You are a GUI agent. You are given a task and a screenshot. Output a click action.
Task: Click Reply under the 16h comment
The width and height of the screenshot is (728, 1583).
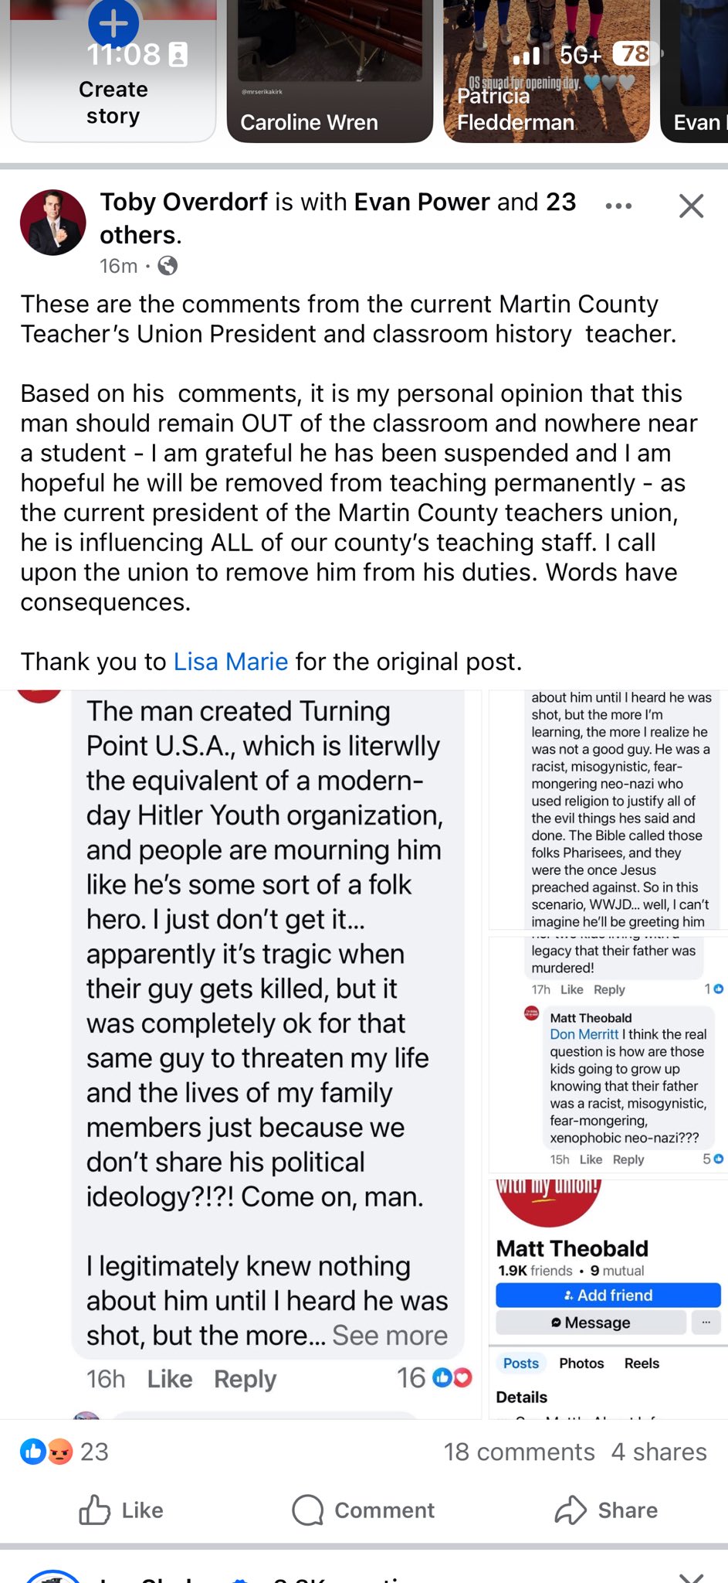click(245, 1379)
